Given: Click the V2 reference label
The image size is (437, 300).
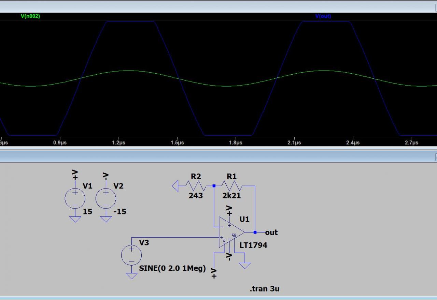Looking at the screenshot, I should (118, 186).
